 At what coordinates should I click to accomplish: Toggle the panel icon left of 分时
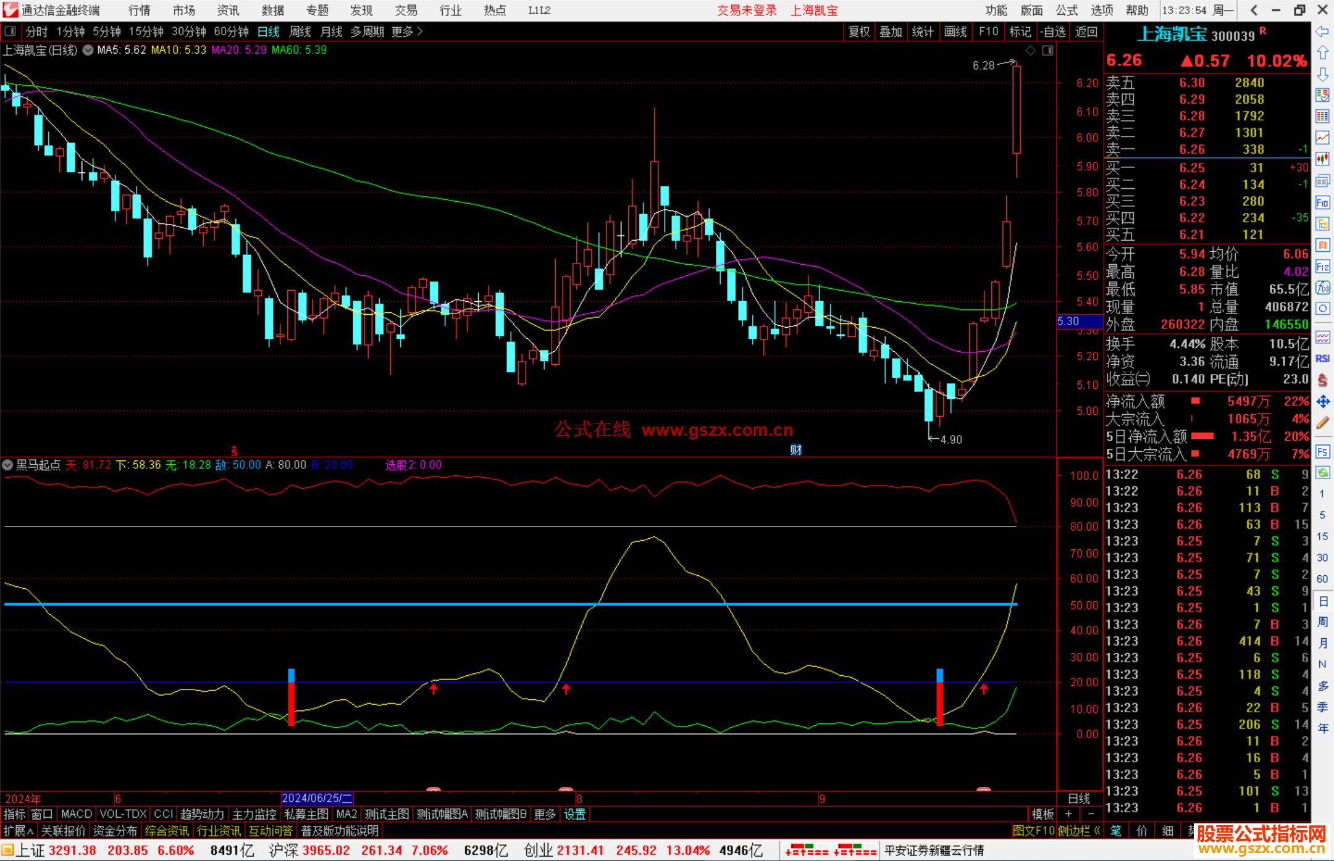click(10, 31)
